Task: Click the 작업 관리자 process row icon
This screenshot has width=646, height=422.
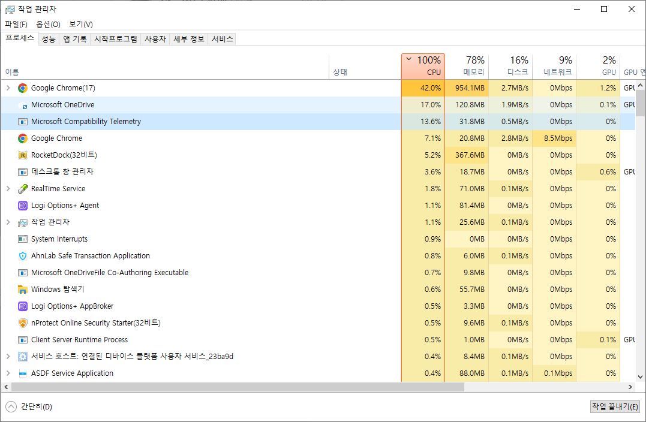Action: point(23,223)
